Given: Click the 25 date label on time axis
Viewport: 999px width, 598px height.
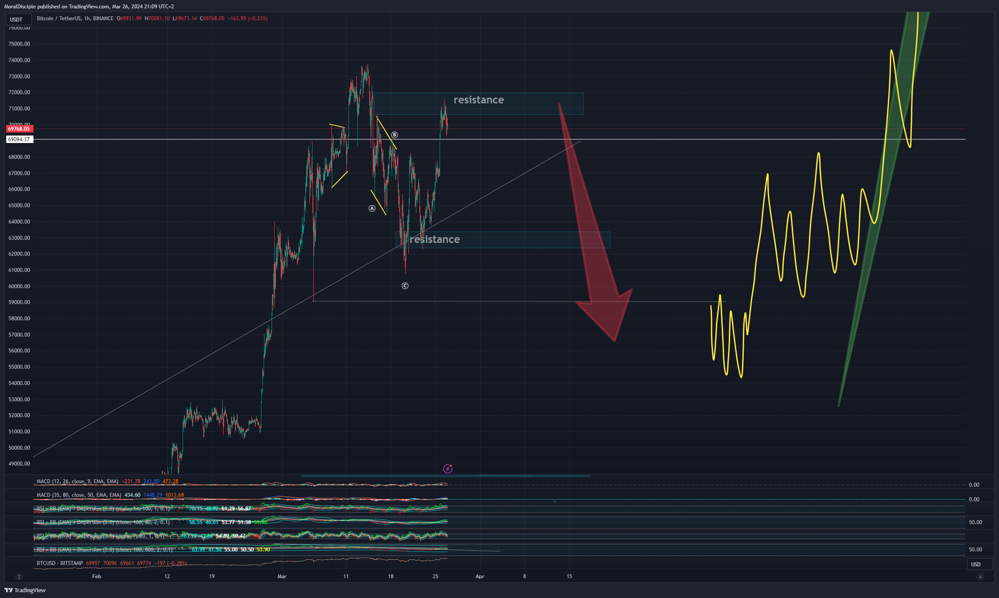Looking at the screenshot, I should 436,576.
